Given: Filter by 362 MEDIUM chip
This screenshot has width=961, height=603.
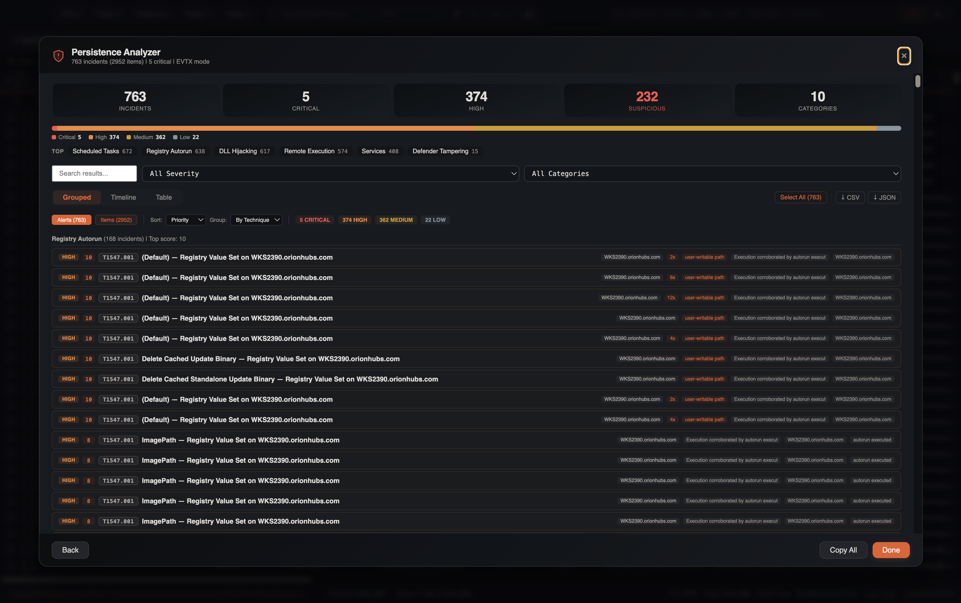Looking at the screenshot, I should [x=396, y=220].
